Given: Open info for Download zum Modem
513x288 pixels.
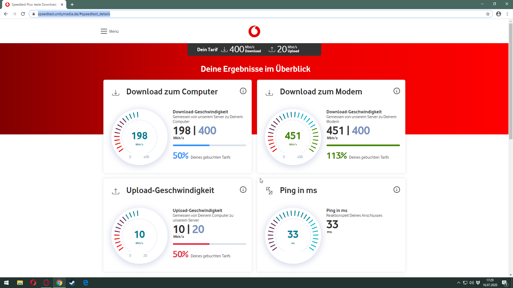Looking at the screenshot, I should click(x=397, y=91).
